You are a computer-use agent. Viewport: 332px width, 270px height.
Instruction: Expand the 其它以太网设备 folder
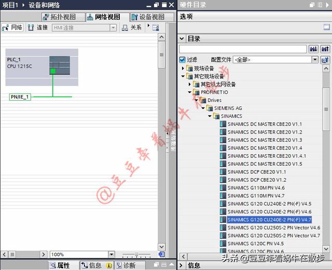click(190, 84)
